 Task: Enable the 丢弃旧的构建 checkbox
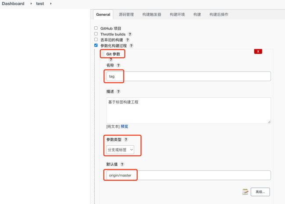click(x=96, y=39)
